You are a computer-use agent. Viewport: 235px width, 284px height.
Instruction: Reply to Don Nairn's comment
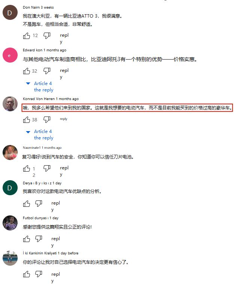click(64, 38)
